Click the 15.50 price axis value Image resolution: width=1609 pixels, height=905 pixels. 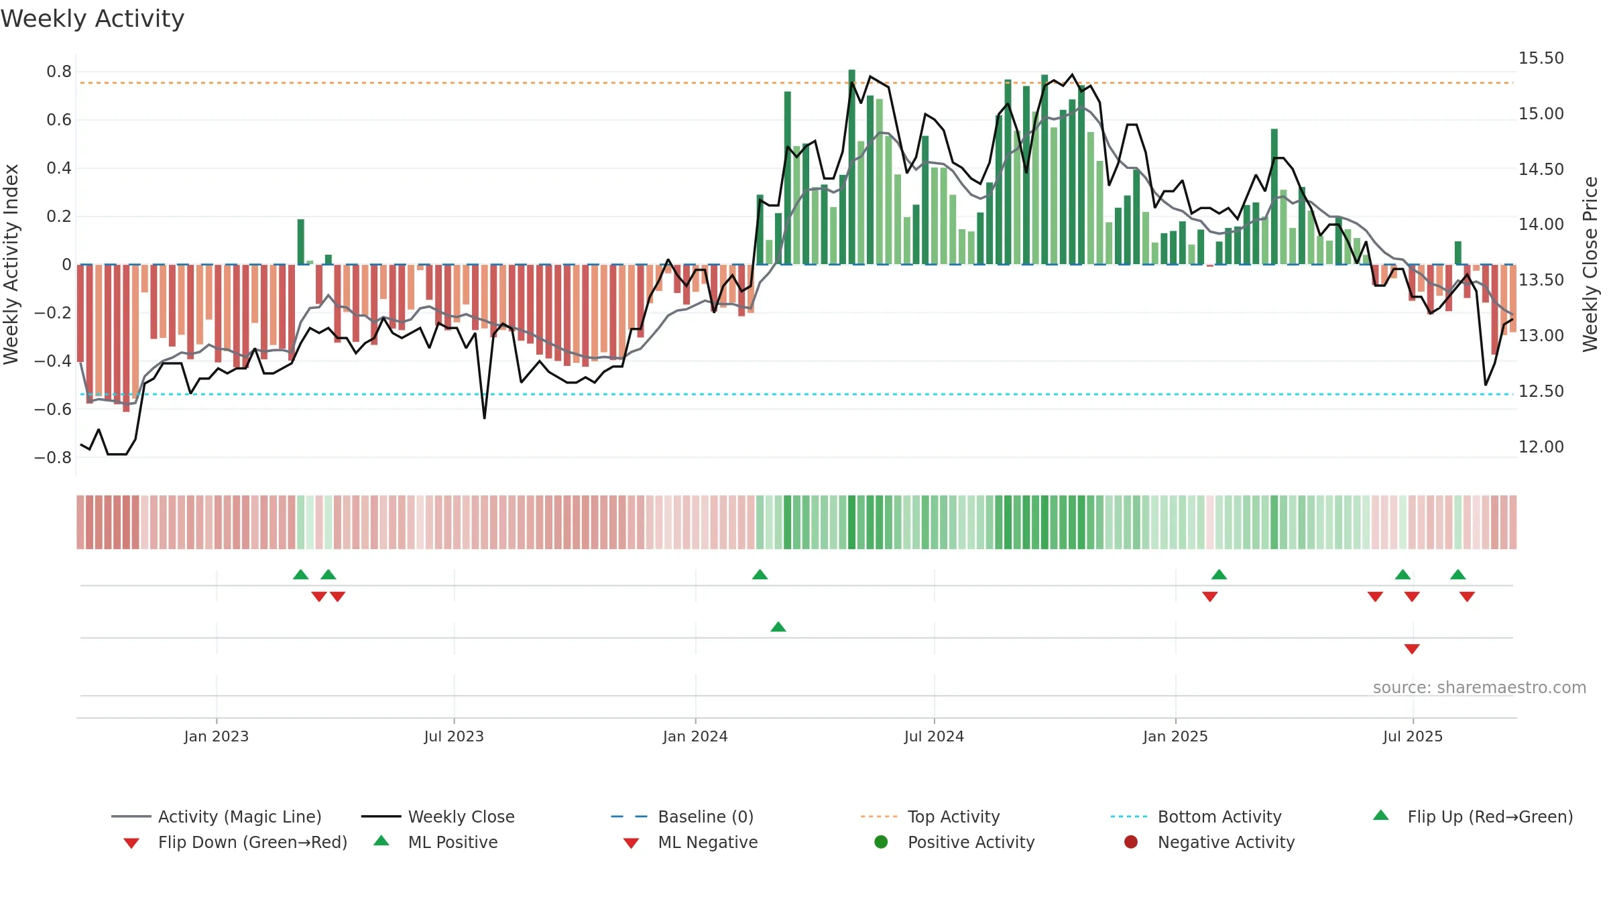click(x=1541, y=58)
